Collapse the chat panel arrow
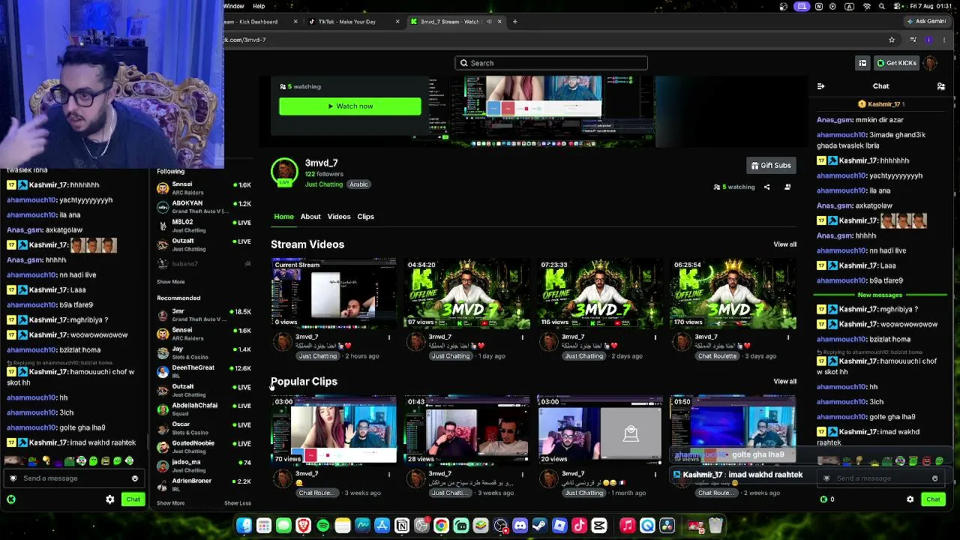 pos(820,86)
